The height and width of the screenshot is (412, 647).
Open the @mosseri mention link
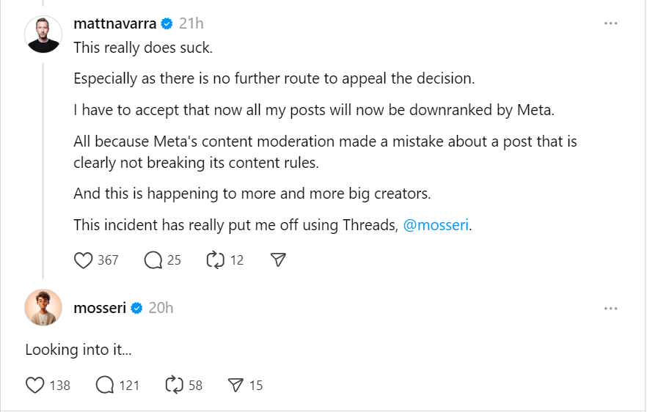coord(436,225)
